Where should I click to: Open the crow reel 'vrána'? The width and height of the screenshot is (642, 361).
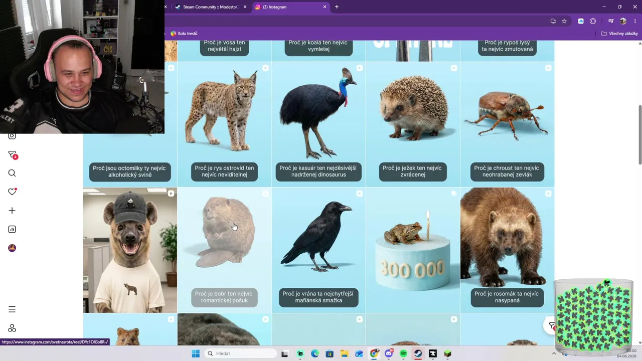(x=318, y=250)
